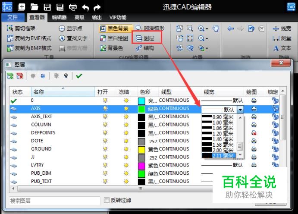This screenshot has width=298, height=214.
Task: Set current layer with green checkmark
Action: coord(79,76)
